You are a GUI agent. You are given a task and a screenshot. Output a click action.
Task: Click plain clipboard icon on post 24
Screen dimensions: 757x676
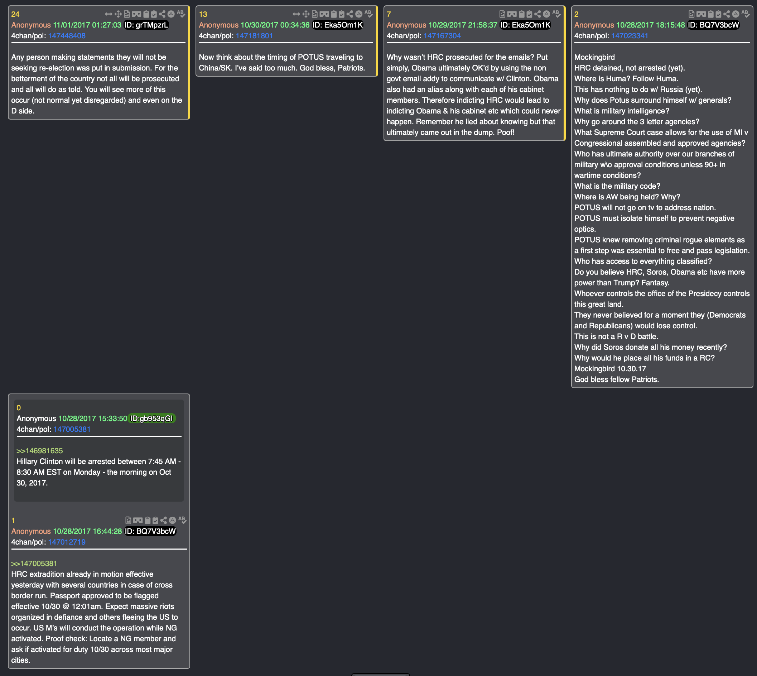click(146, 14)
